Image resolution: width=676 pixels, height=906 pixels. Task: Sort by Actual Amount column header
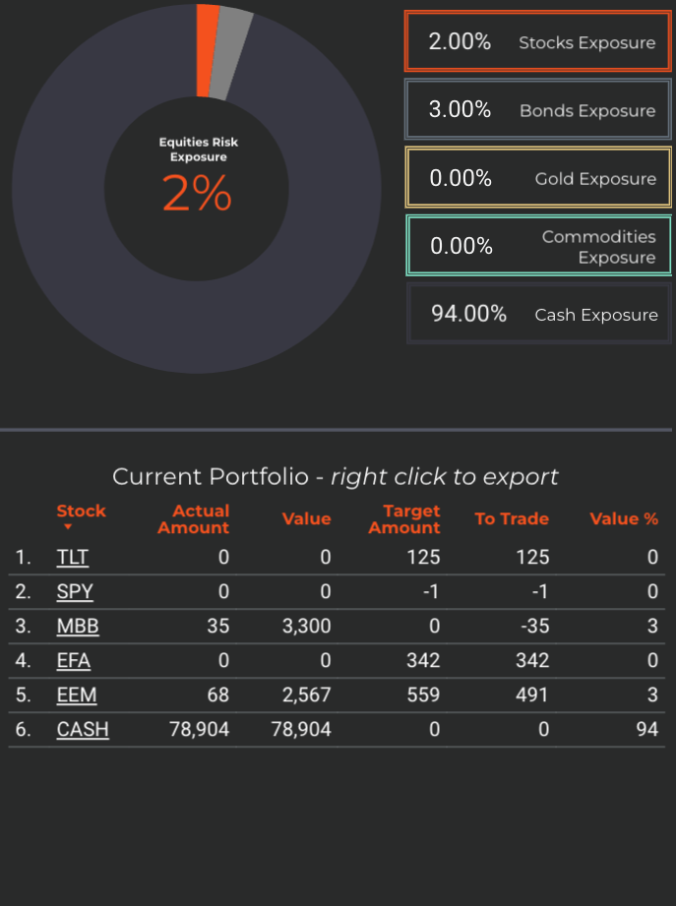(x=194, y=518)
